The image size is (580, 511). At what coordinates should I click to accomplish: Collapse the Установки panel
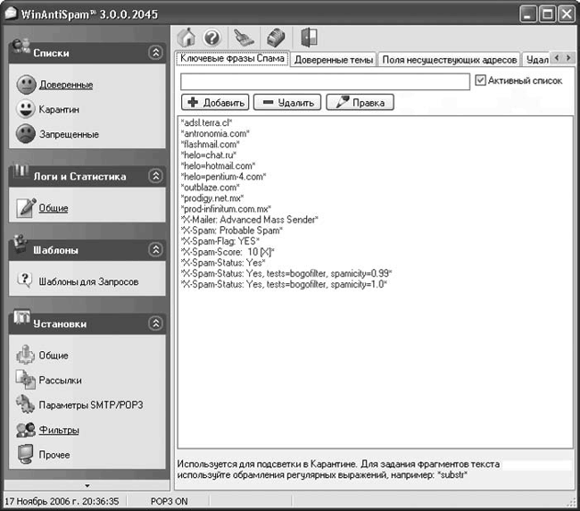click(x=156, y=323)
